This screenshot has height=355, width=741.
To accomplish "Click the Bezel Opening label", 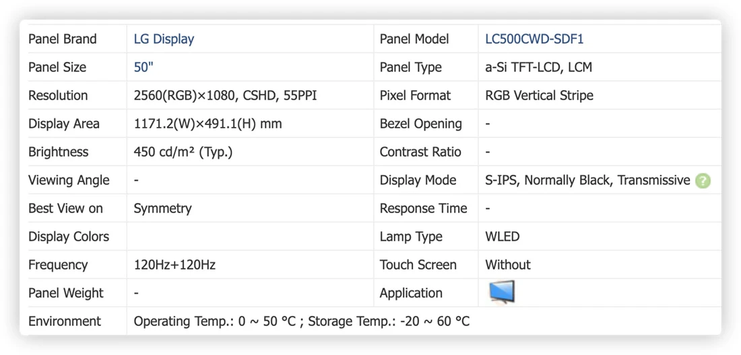I will [x=421, y=124].
